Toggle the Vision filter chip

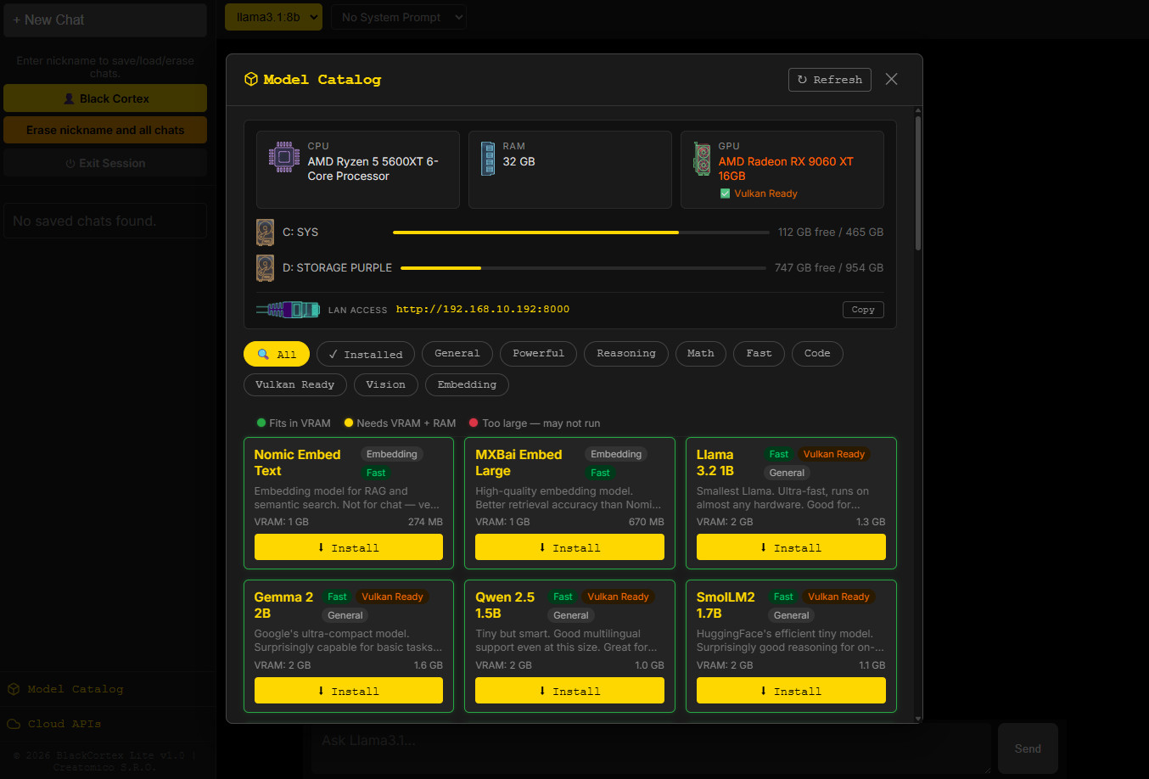(x=386, y=384)
